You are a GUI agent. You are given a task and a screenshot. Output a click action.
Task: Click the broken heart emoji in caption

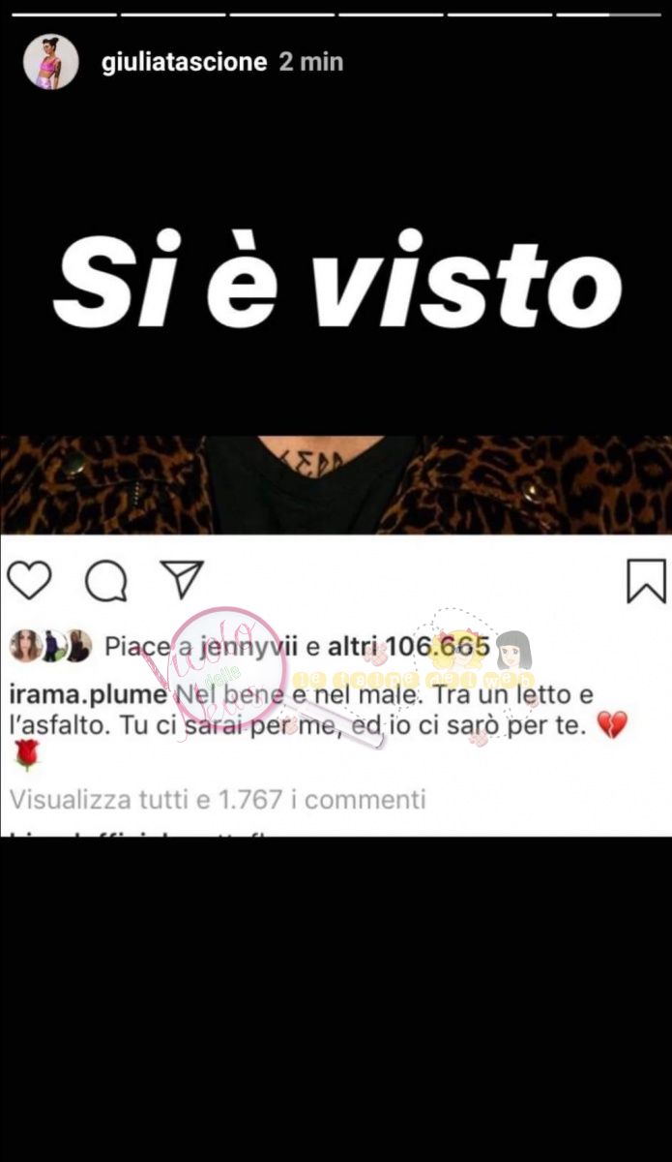coord(612,724)
